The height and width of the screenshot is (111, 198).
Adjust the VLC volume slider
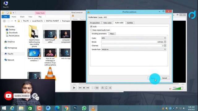pyautogui.click(x=178, y=88)
